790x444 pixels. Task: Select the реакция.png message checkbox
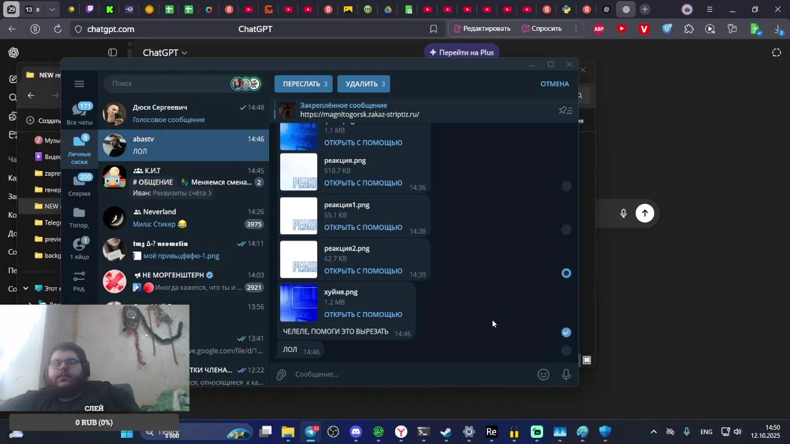pos(566,186)
